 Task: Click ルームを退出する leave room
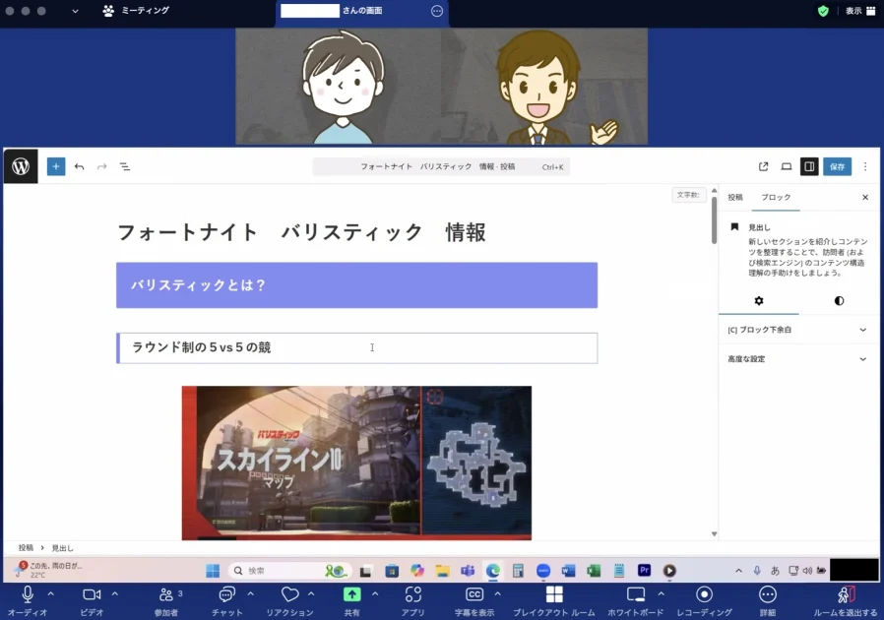tap(846, 601)
